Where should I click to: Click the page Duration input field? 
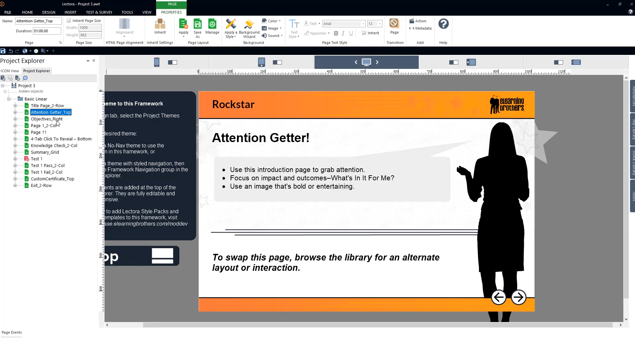(47, 31)
